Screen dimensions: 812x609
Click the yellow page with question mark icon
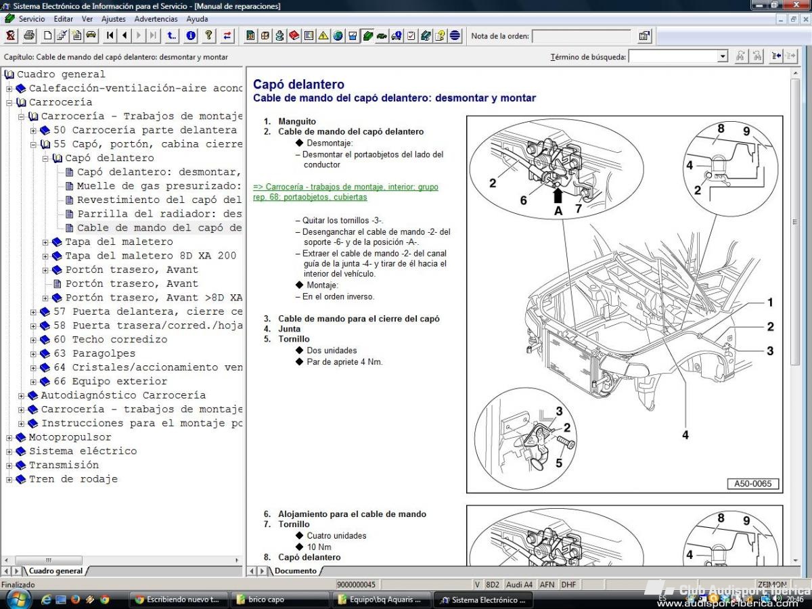440,36
